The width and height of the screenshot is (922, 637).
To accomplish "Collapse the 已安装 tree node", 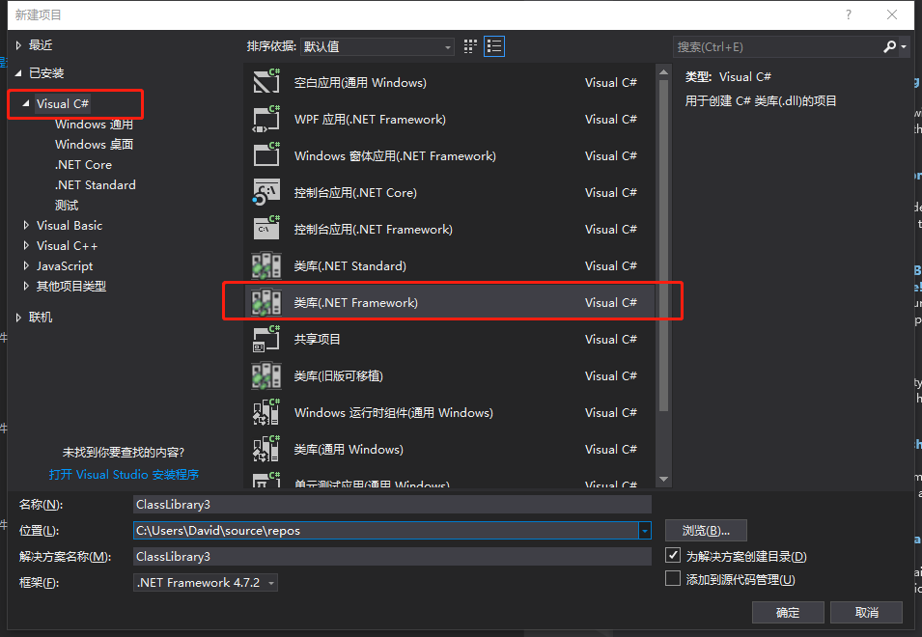I will 18,72.
